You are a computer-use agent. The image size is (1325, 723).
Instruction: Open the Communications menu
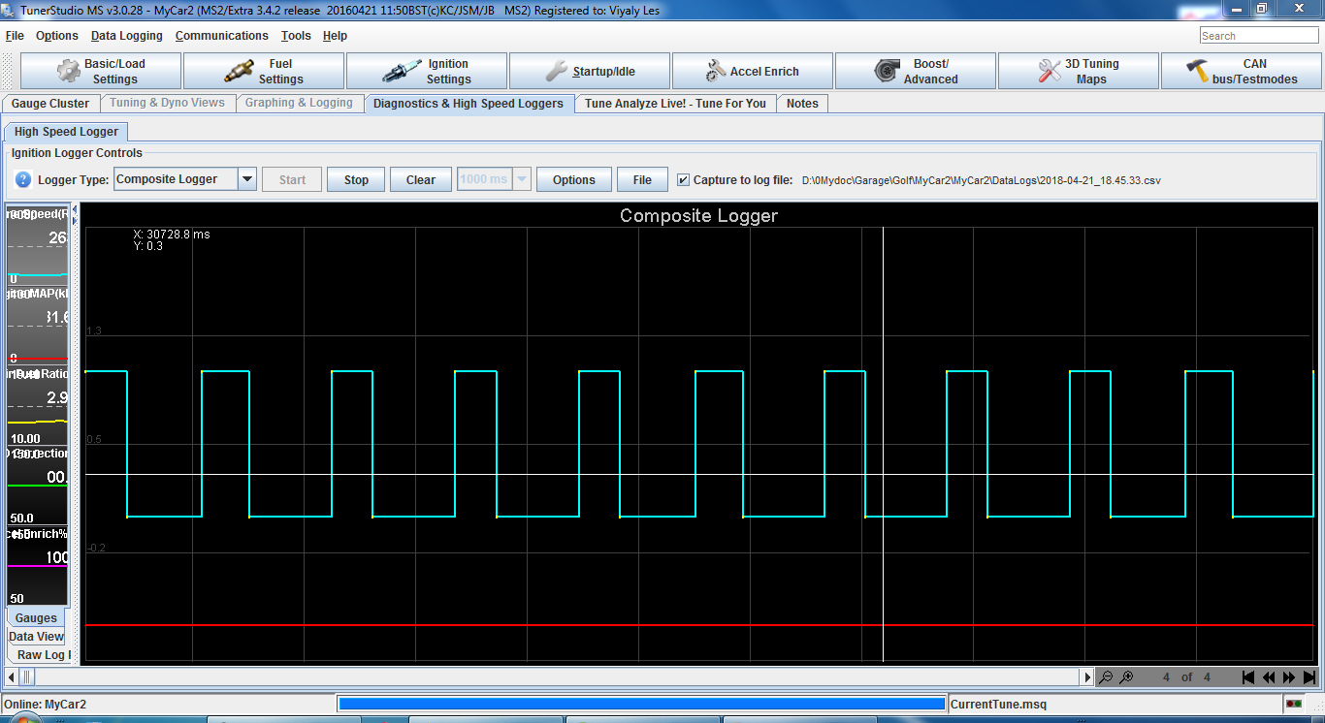click(221, 36)
